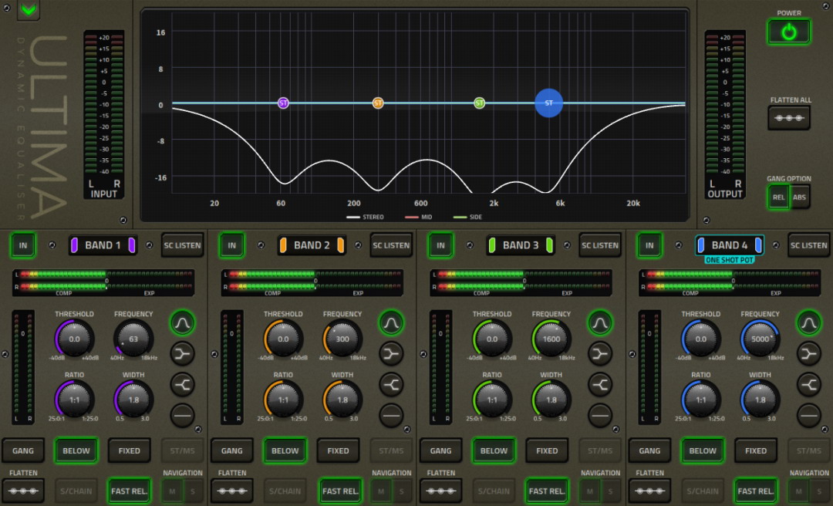Click Band 3 Flatten icon button
This screenshot has width=833, height=506.
(x=440, y=491)
